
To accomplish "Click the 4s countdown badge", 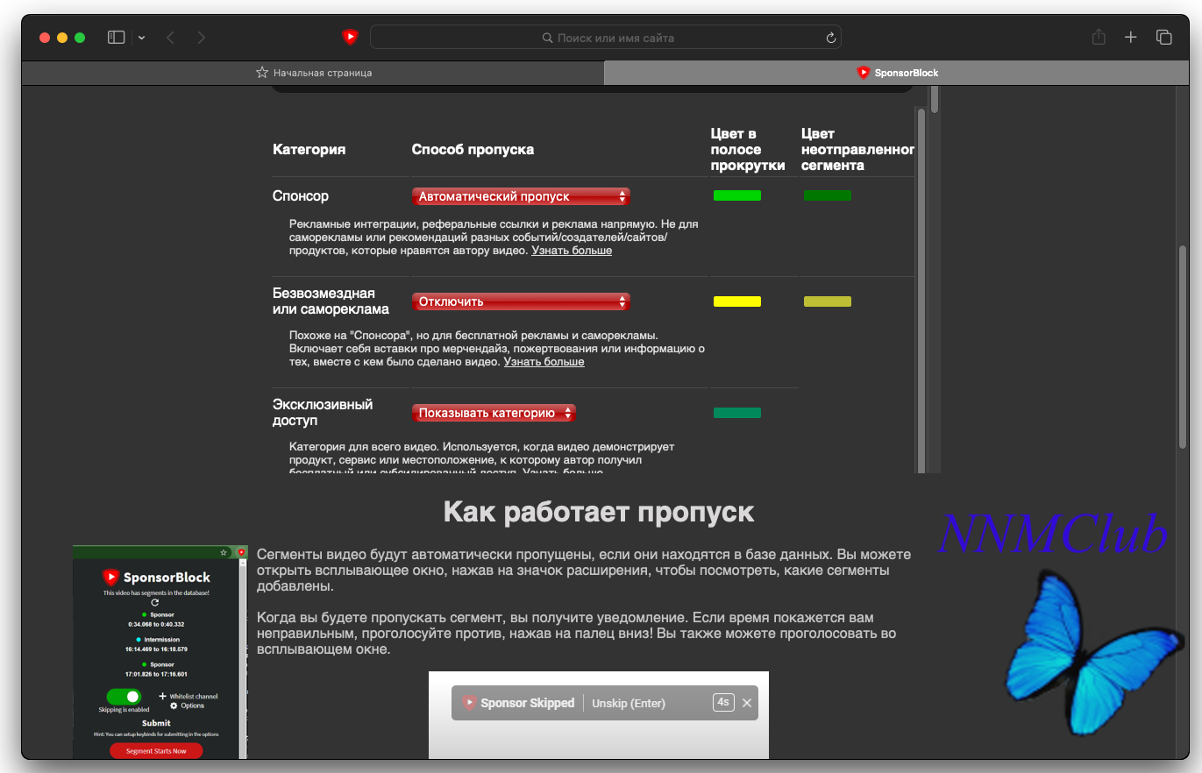I will coord(723,702).
